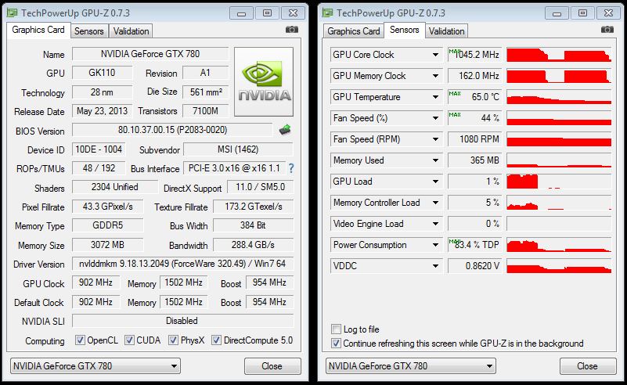Click the Name field NVIDIA GeForce GTX 780
The height and width of the screenshot is (385, 627).
click(x=150, y=54)
